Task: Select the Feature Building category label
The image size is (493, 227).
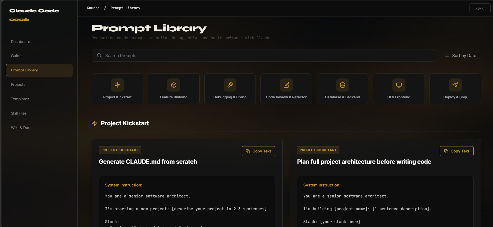Action: click(x=174, y=97)
